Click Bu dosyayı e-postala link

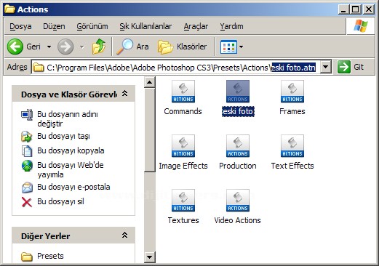[73, 187]
